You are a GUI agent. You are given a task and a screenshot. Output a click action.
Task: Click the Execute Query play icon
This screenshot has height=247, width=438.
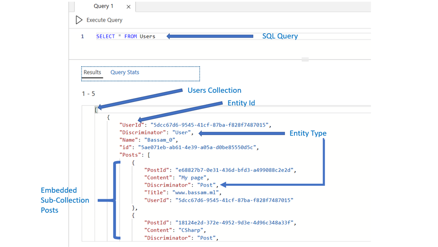[79, 20]
